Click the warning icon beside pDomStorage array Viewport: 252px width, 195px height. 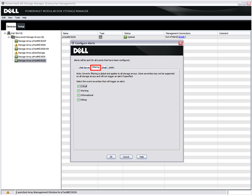pos(16,53)
